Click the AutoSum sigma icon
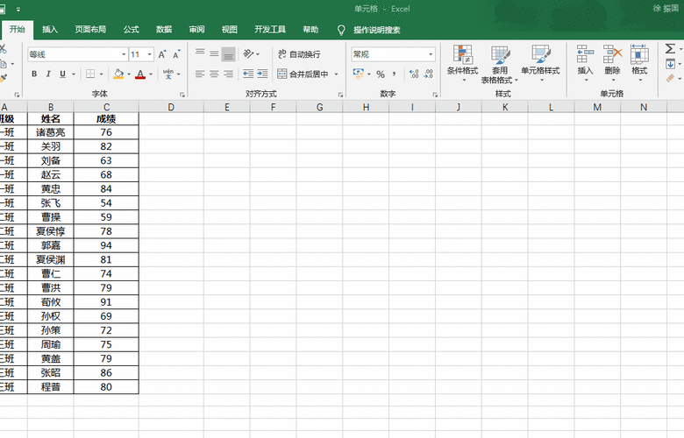This screenshot has height=438, width=684. (671, 49)
